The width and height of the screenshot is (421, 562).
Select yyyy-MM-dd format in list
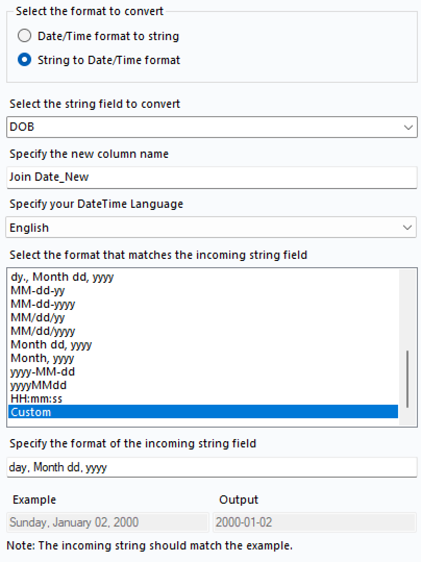pos(43,372)
